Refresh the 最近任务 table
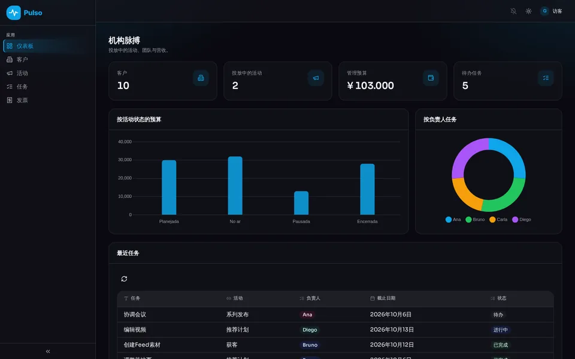Image resolution: width=575 pixels, height=359 pixels. click(x=124, y=279)
